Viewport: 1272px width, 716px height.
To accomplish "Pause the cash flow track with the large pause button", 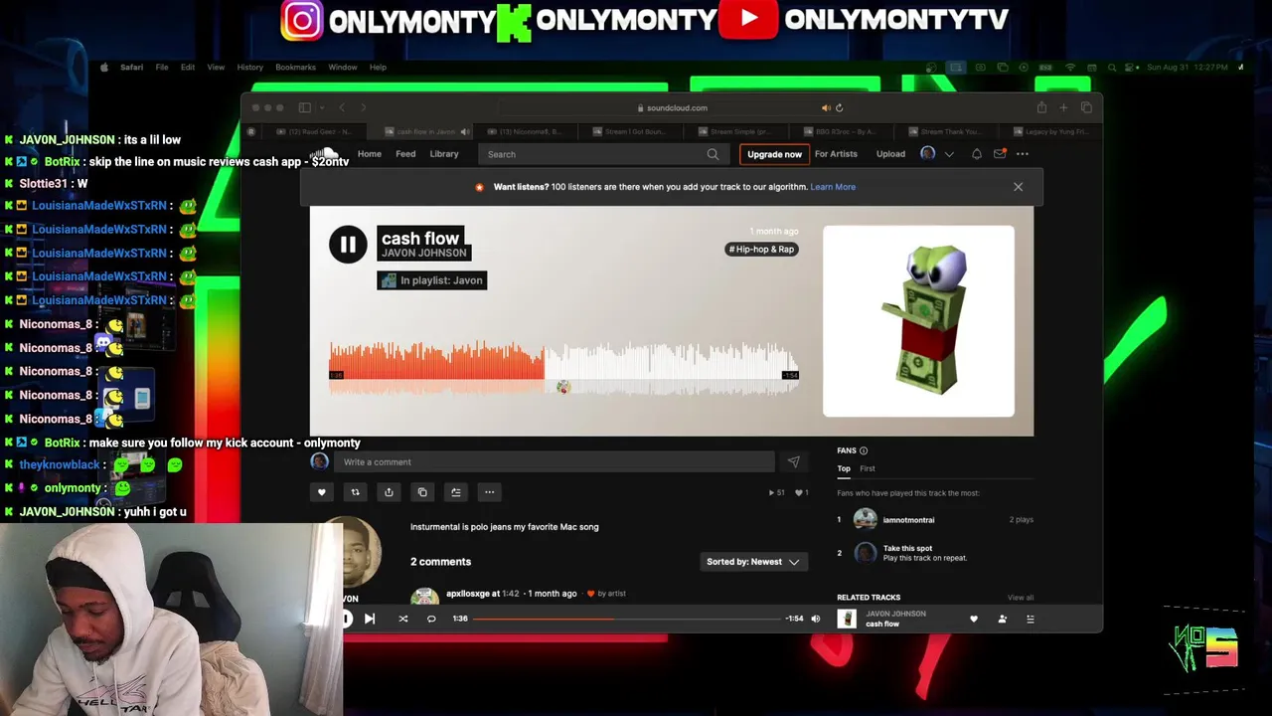I will [348, 244].
